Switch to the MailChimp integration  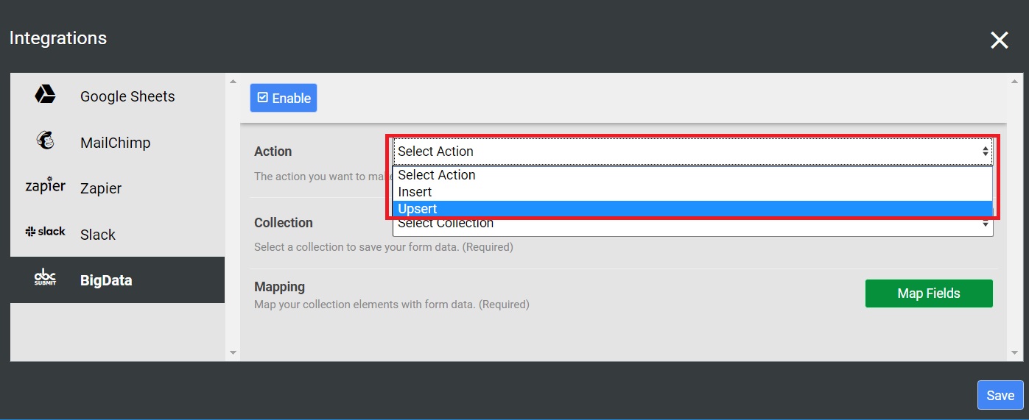pos(115,143)
